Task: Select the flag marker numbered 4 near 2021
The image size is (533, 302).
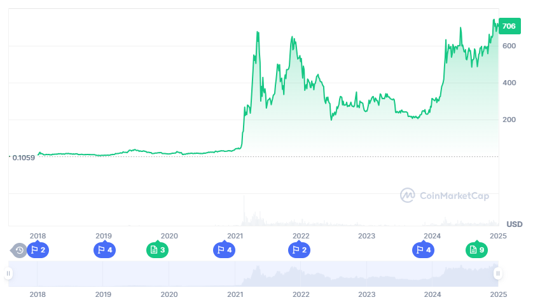Action: pos(224,250)
